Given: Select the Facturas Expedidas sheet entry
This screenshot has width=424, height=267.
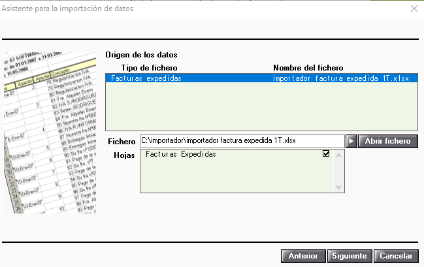Looking at the screenshot, I should (x=180, y=154).
